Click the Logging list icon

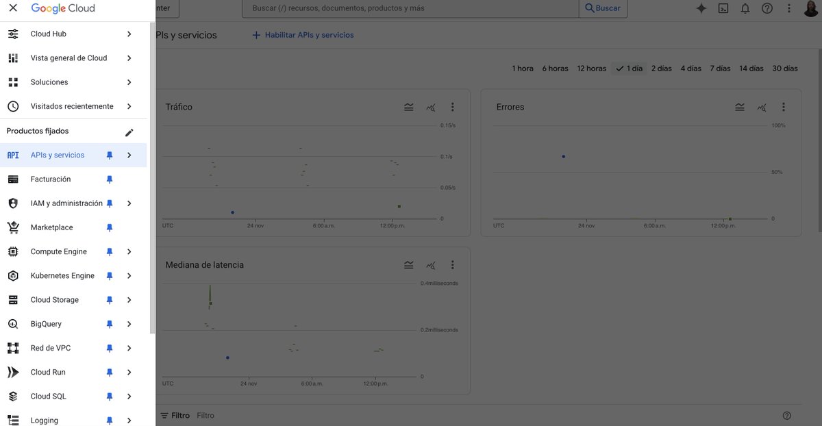click(x=13, y=421)
